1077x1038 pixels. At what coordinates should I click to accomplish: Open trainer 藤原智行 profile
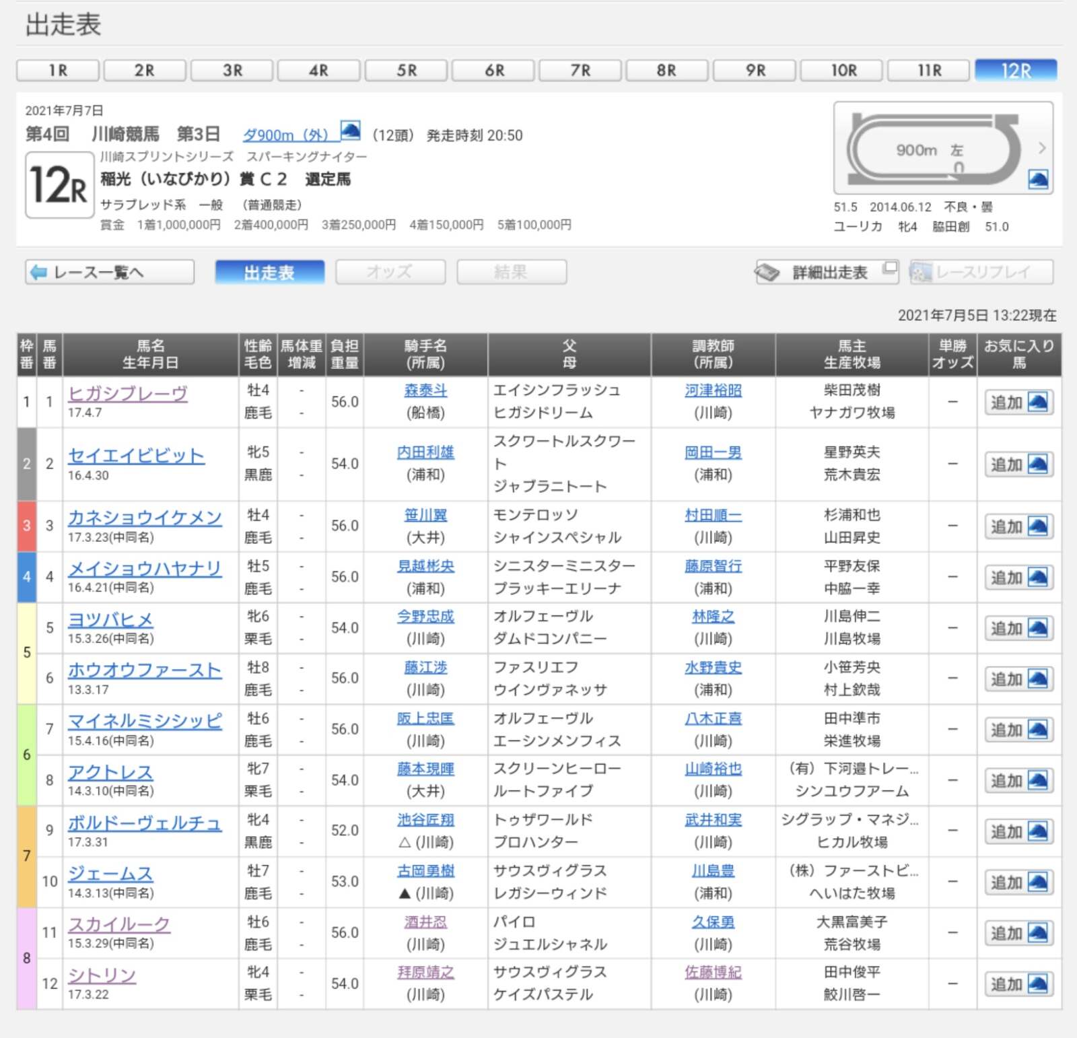(714, 566)
